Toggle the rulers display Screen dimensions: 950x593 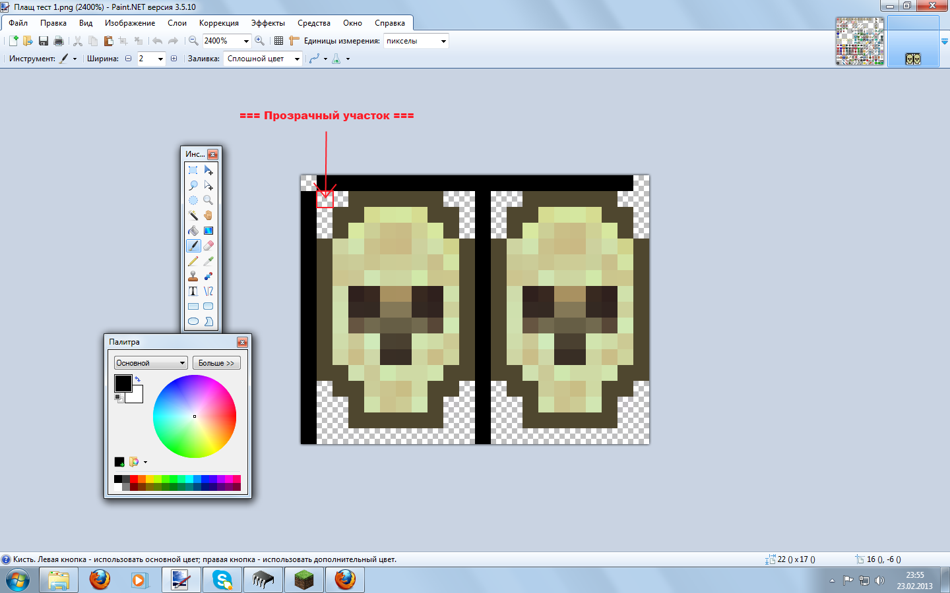[x=294, y=41]
